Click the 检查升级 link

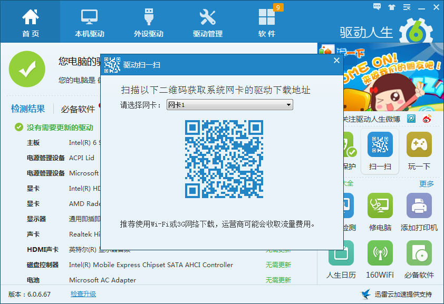pyautogui.click(x=83, y=294)
